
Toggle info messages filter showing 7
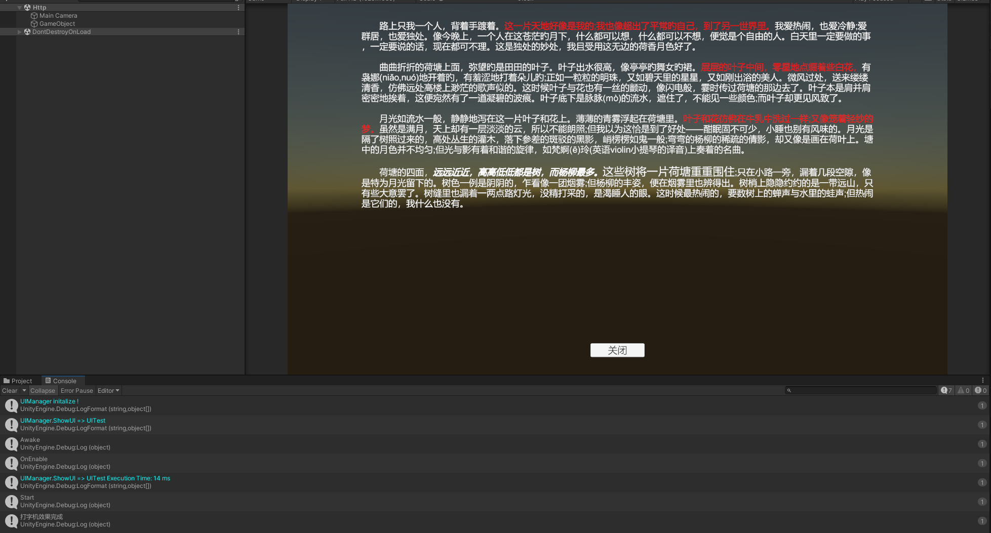946,391
